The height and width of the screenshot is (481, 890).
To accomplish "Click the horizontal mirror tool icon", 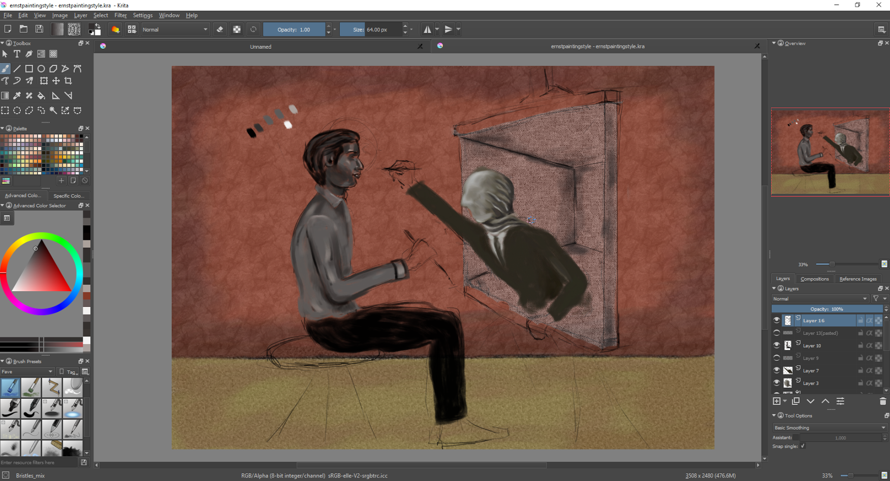I will (427, 29).
